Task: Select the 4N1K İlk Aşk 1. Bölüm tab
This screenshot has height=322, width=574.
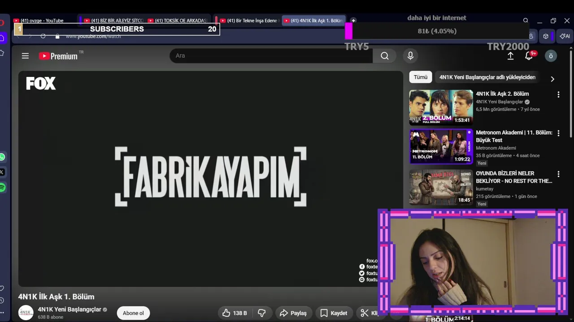Action: tap(313, 21)
